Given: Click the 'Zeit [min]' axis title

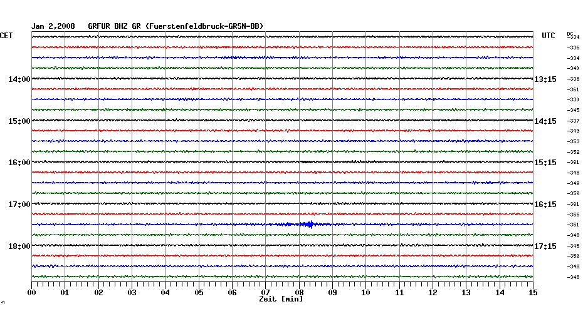Looking at the screenshot, I should 281,299.
